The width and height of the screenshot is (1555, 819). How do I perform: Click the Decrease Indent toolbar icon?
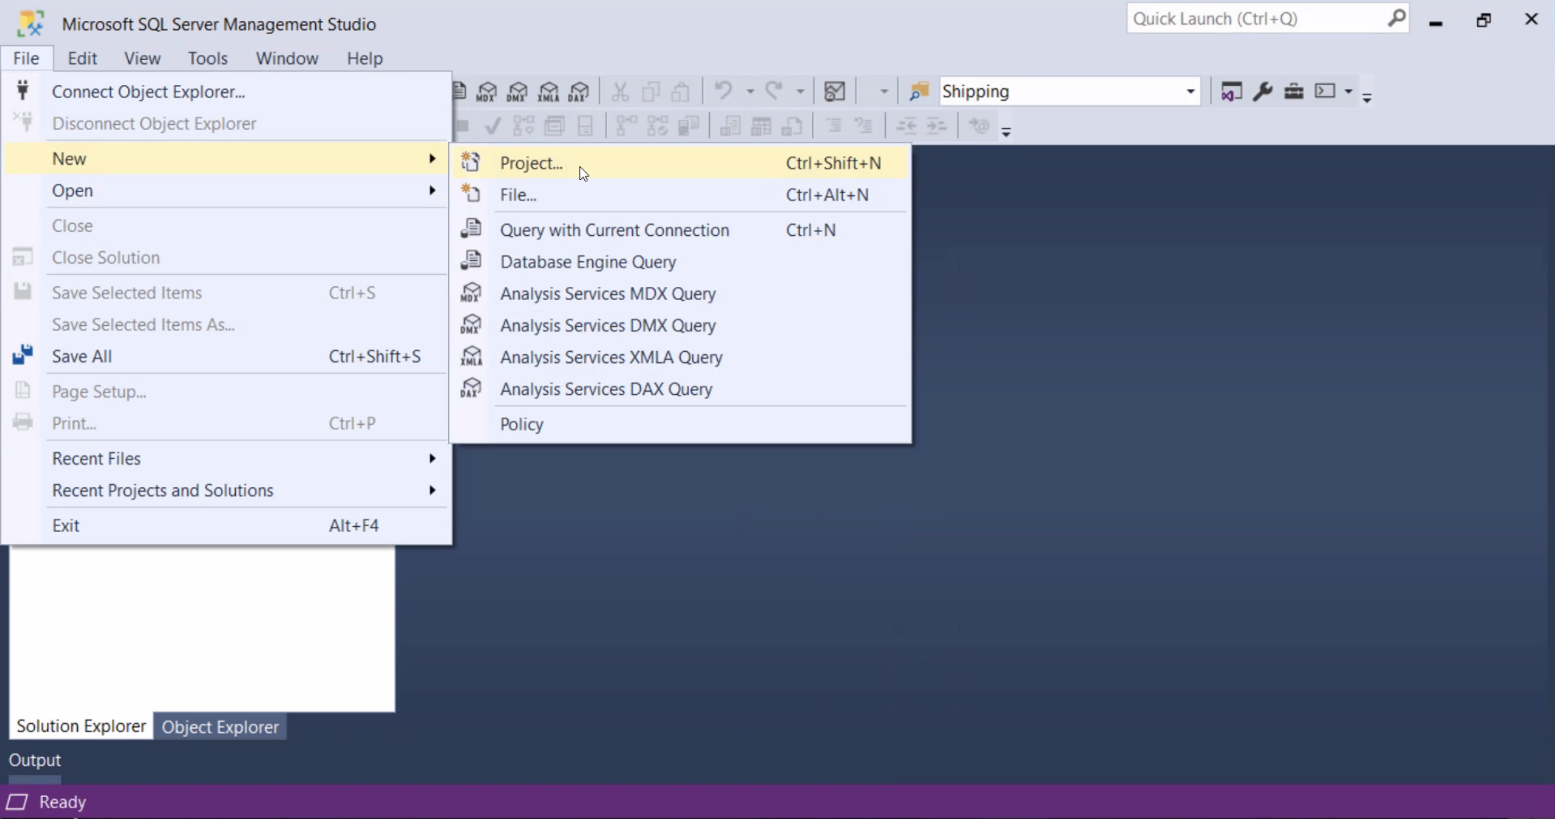tap(906, 126)
